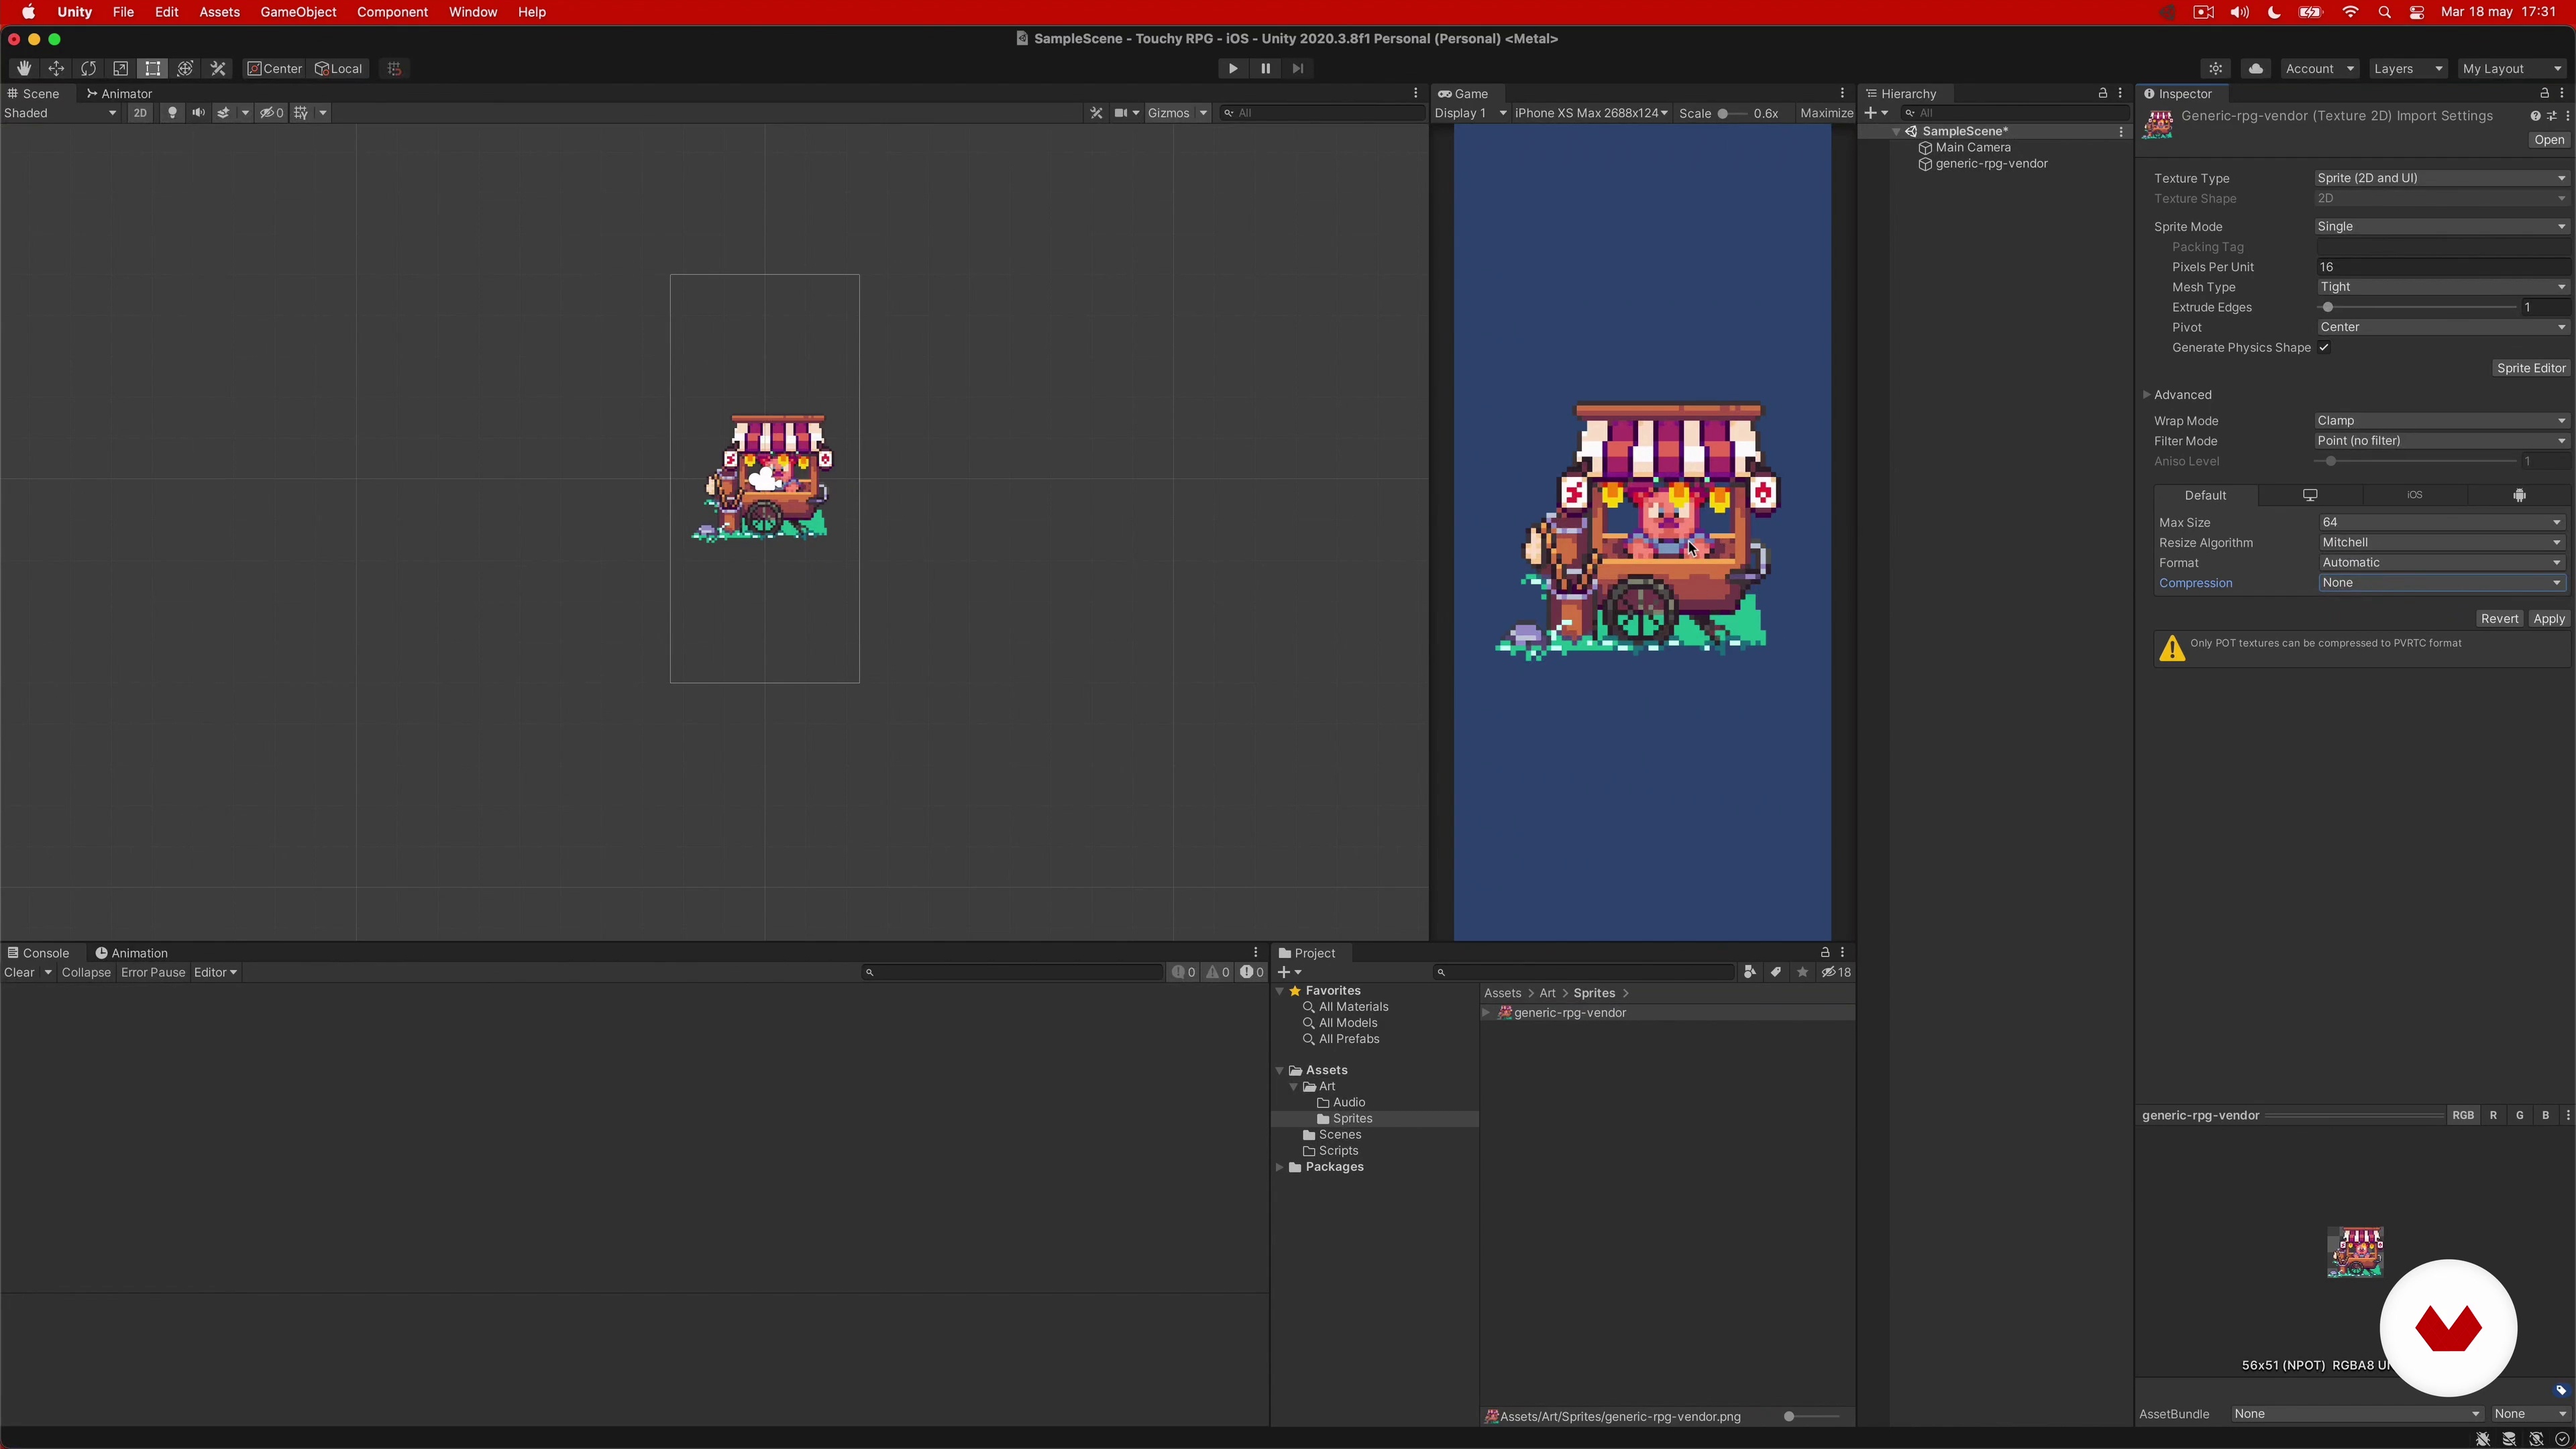
Task: Click Hierarchy create plus icon
Action: point(1871,113)
